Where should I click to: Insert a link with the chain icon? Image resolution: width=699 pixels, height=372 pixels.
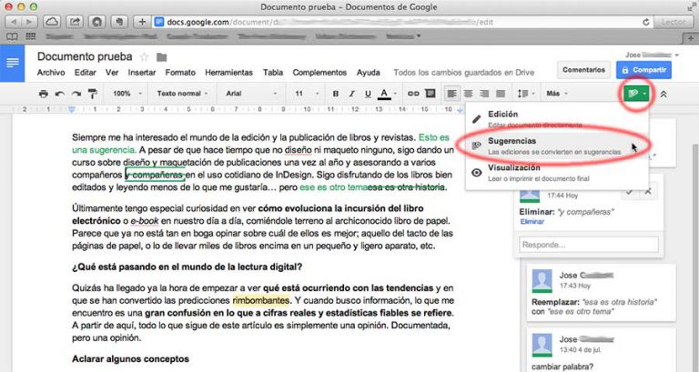point(413,94)
